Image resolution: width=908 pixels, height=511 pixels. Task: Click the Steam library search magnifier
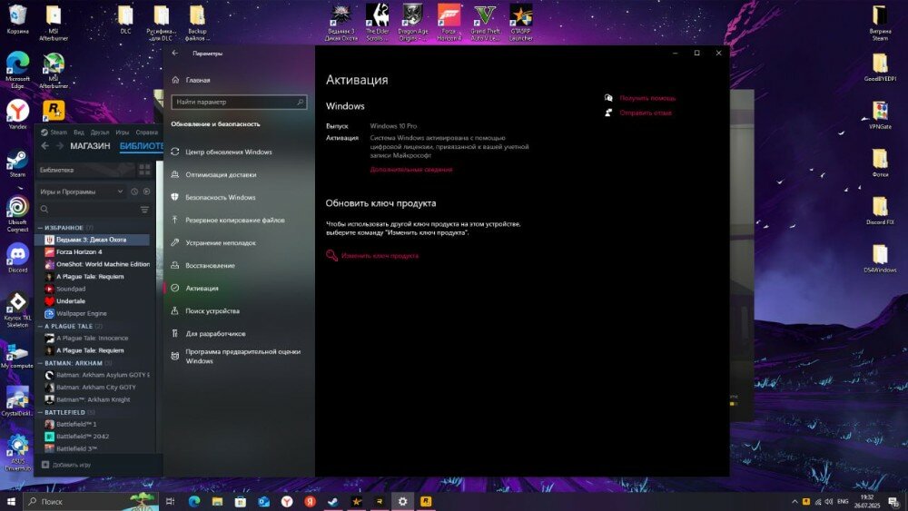[x=44, y=209]
